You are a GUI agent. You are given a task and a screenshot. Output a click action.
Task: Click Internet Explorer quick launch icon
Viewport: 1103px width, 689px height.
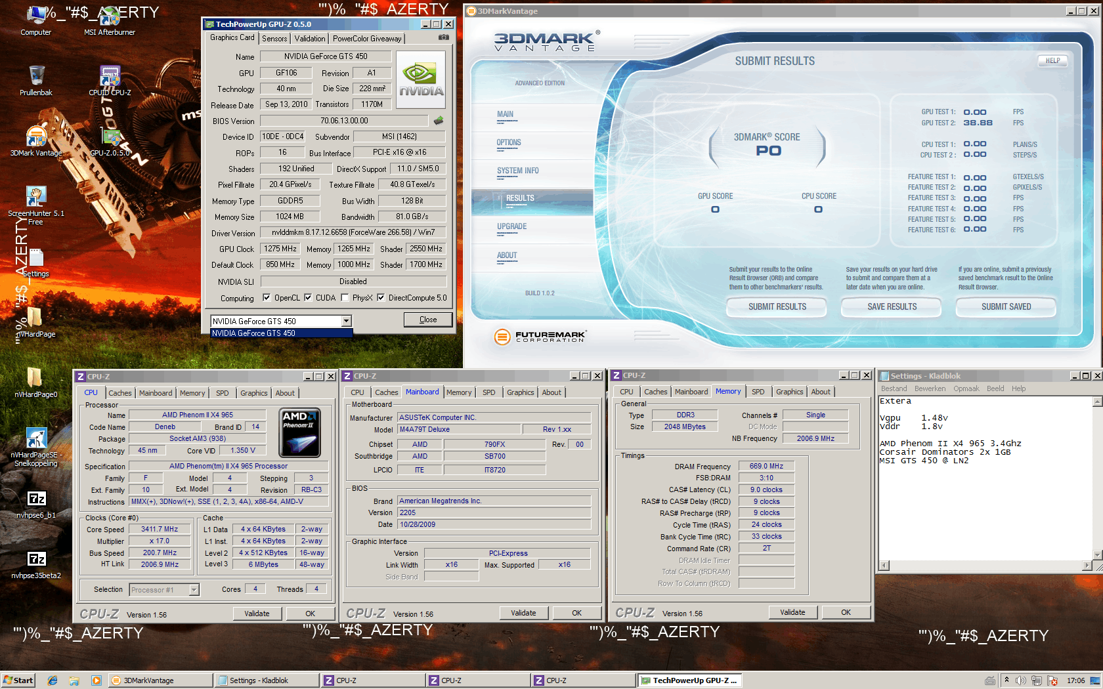[53, 680]
